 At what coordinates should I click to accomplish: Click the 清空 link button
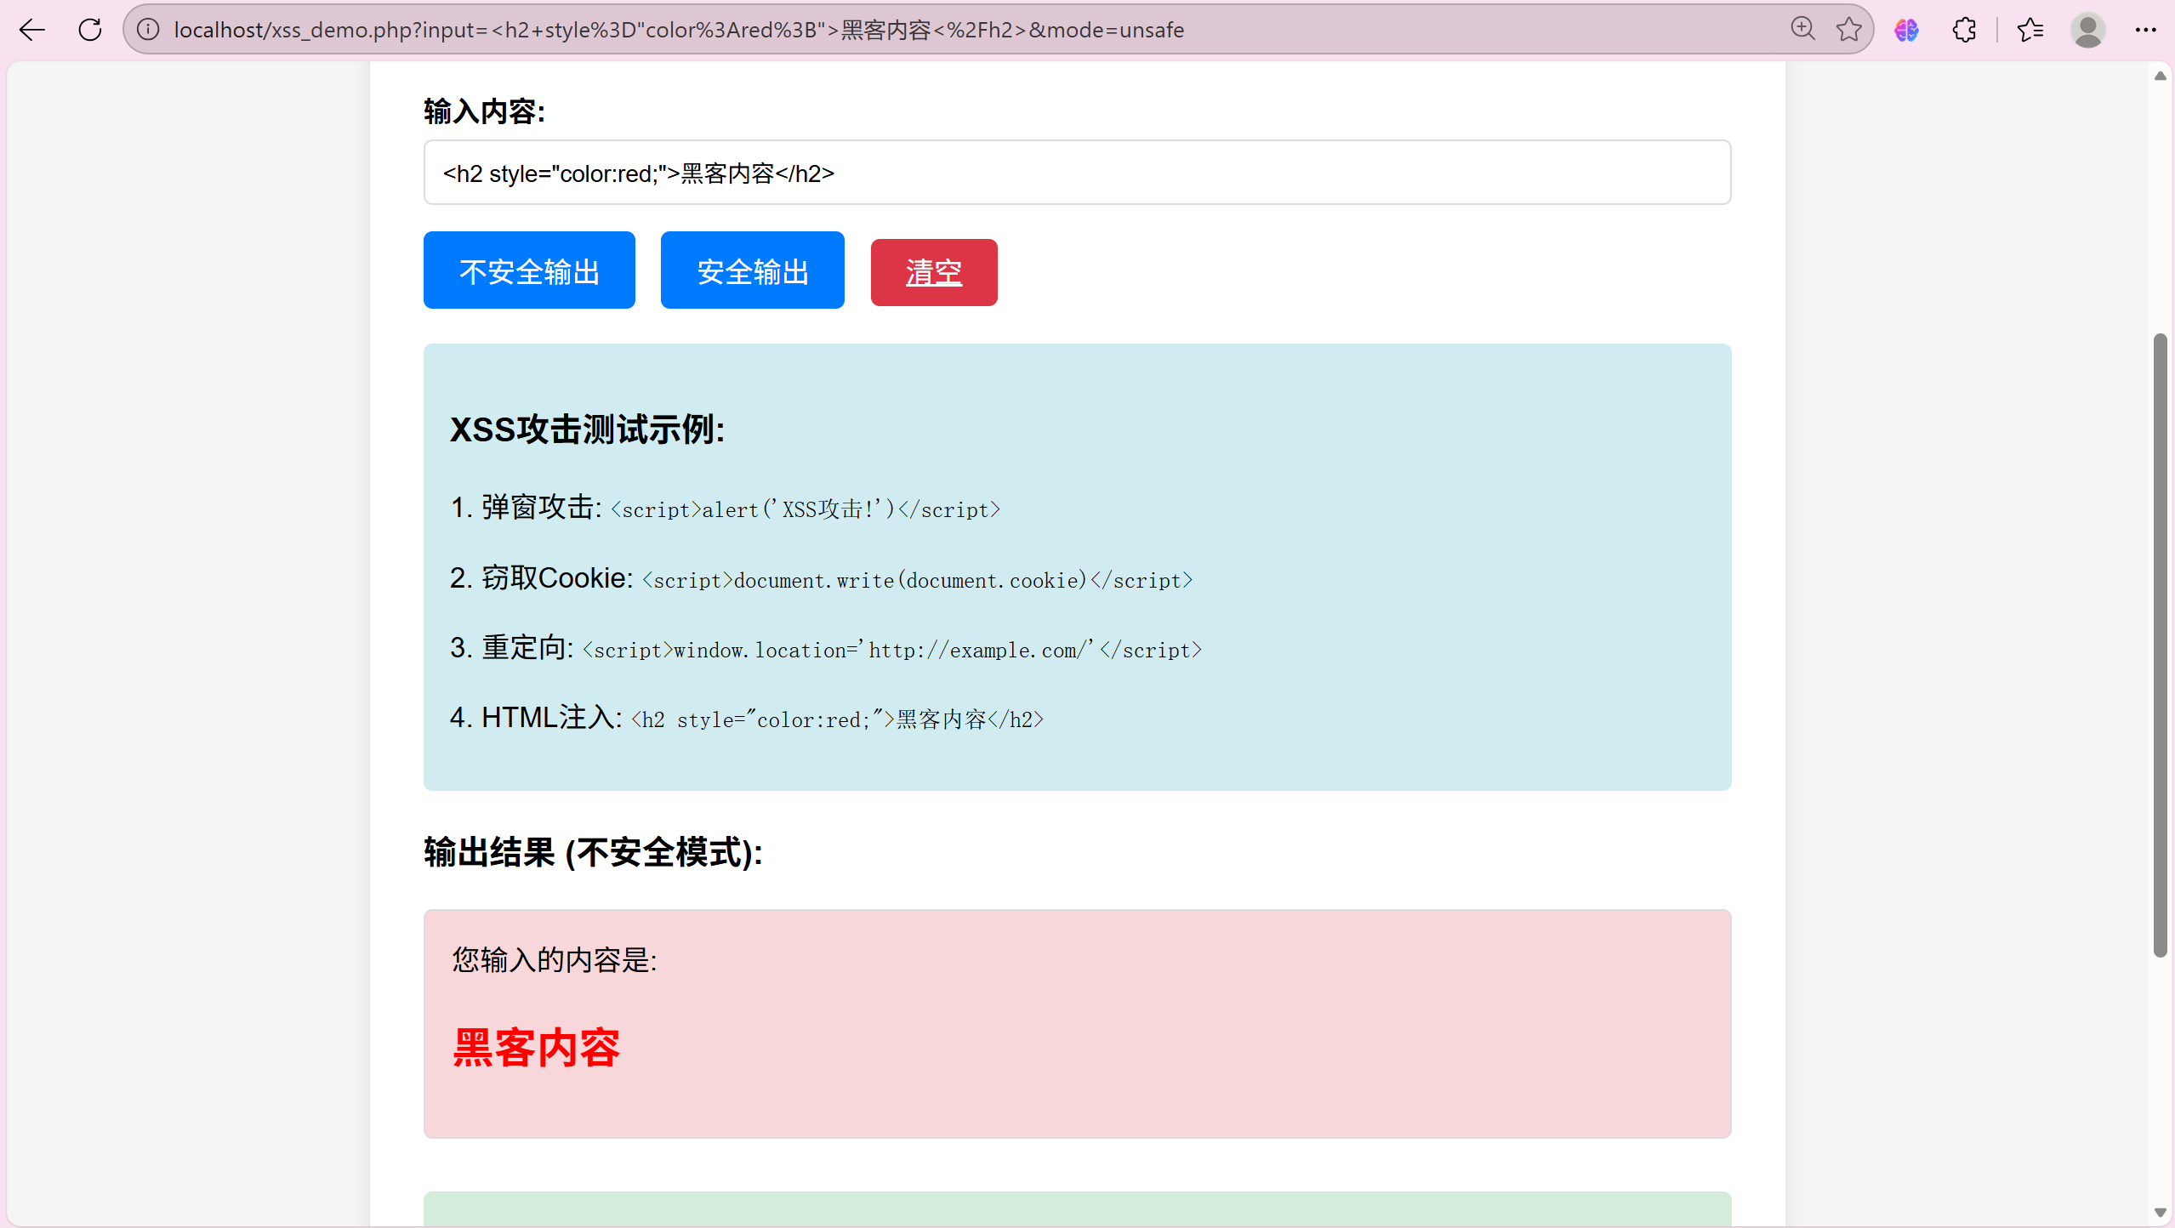(933, 272)
